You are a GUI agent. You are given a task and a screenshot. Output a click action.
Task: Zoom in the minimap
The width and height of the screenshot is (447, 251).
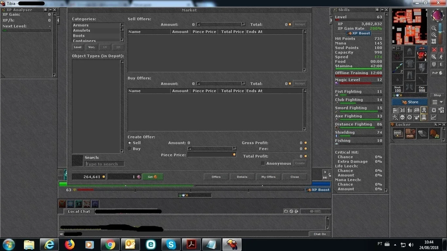(x=434, y=35)
